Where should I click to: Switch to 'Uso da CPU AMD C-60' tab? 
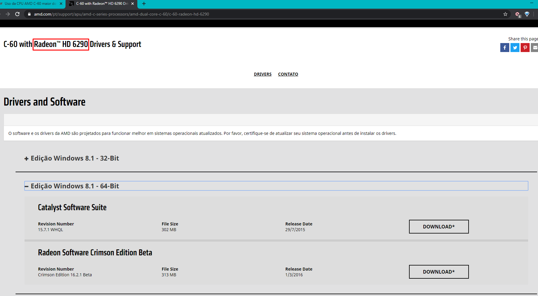pyautogui.click(x=30, y=4)
